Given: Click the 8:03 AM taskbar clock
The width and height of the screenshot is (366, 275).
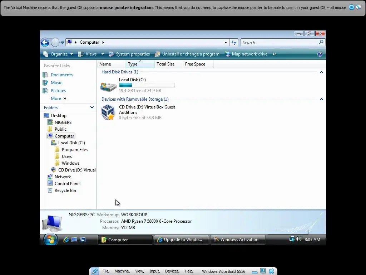Looking at the screenshot, I should [x=312, y=239].
